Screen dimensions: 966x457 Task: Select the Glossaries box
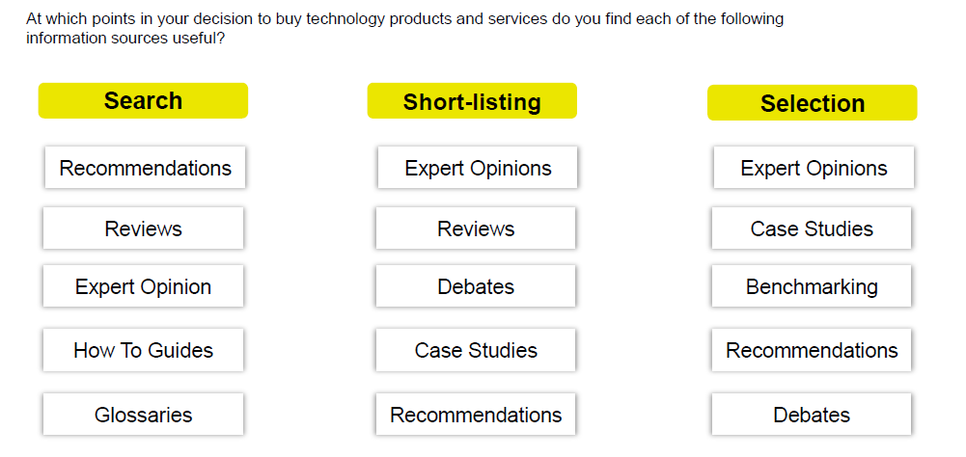pos(143,415)
